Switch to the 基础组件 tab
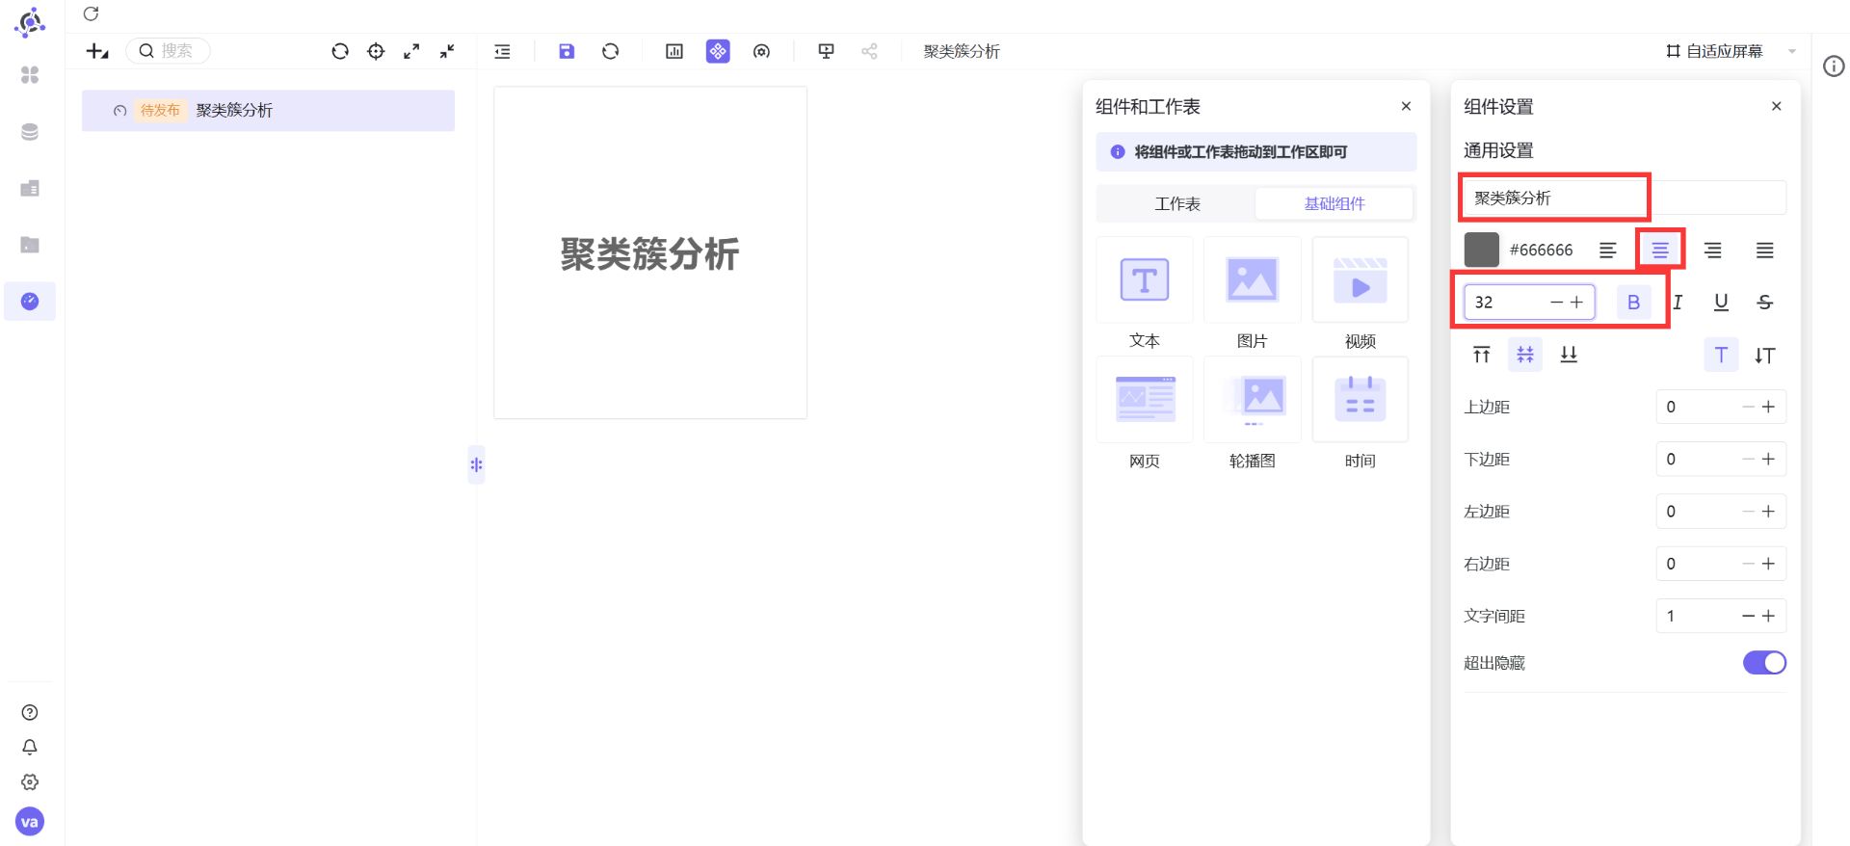Viewport: 1850px width, 846px height. [1335, 204]
